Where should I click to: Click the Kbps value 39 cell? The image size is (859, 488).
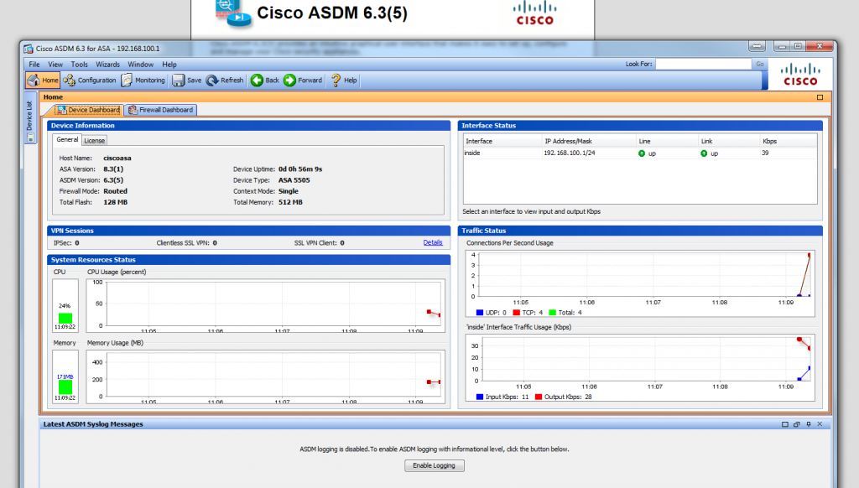(x=765, y=153)
